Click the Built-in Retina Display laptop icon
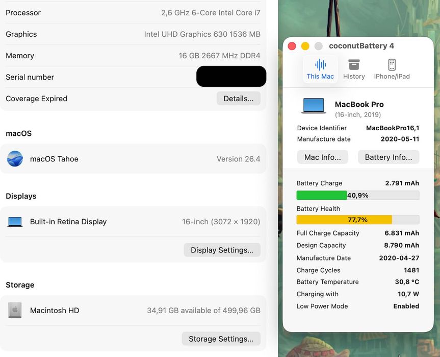 coord(15,222)
